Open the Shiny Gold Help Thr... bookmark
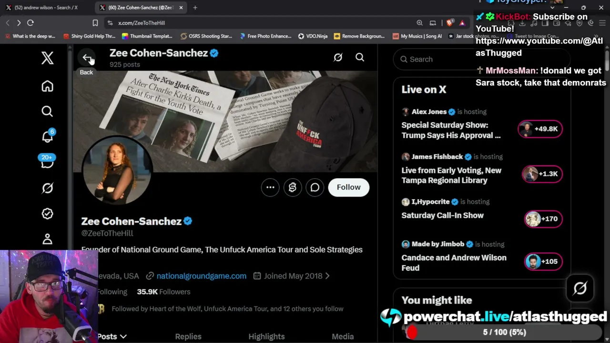This screenshot has width=610, height=343. click(89, 36)
